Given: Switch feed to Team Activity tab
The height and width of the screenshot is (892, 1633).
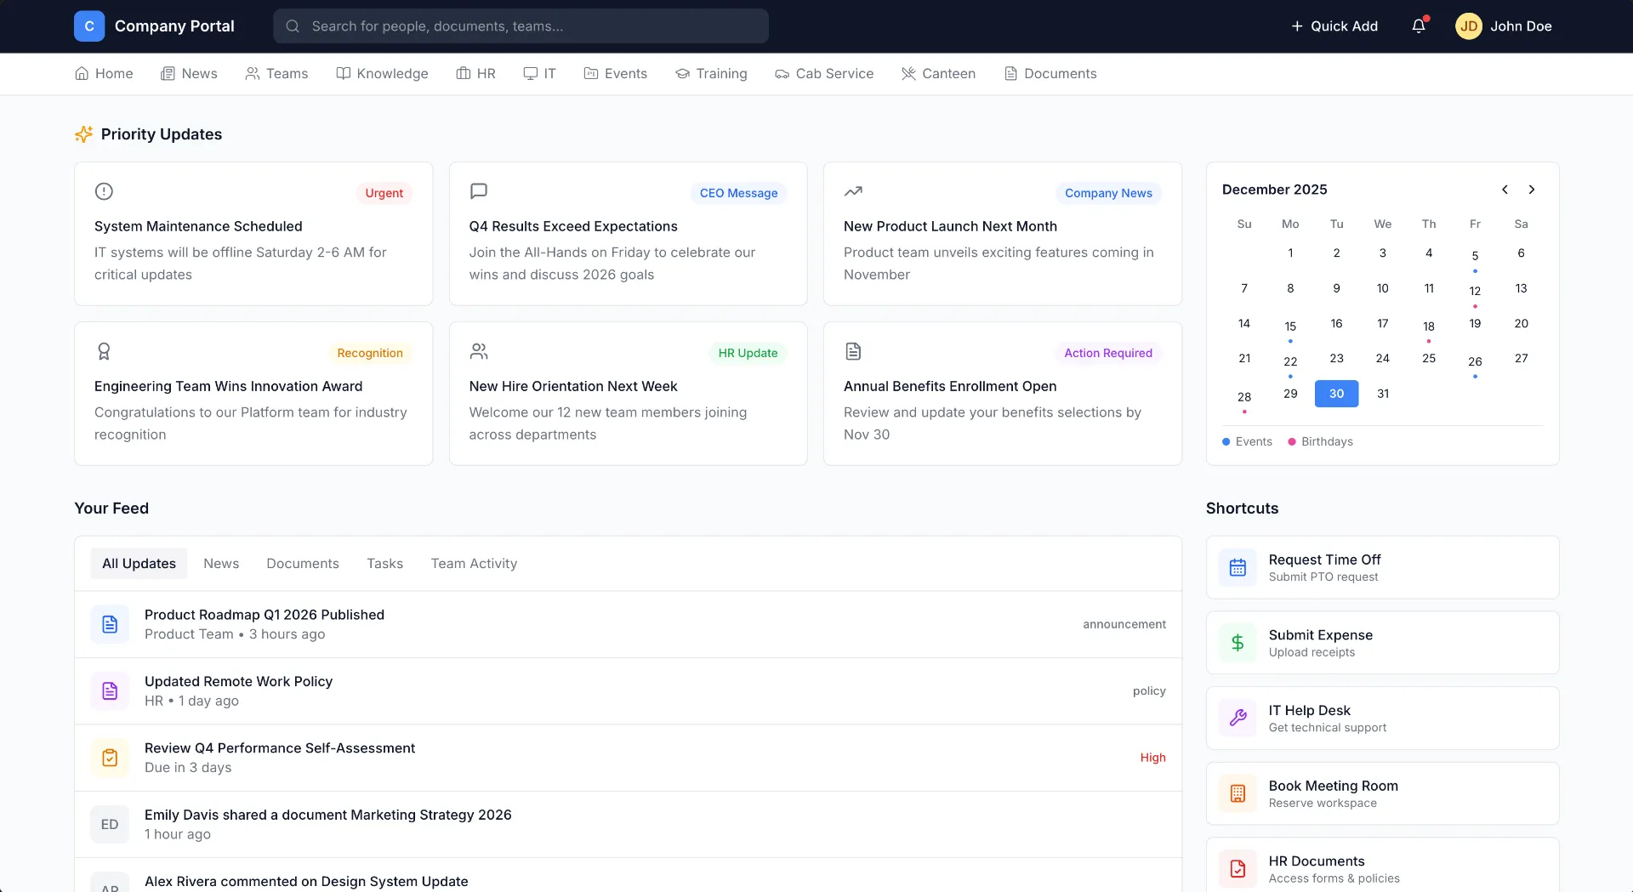Looking at the screenshot, I should 474,563.
